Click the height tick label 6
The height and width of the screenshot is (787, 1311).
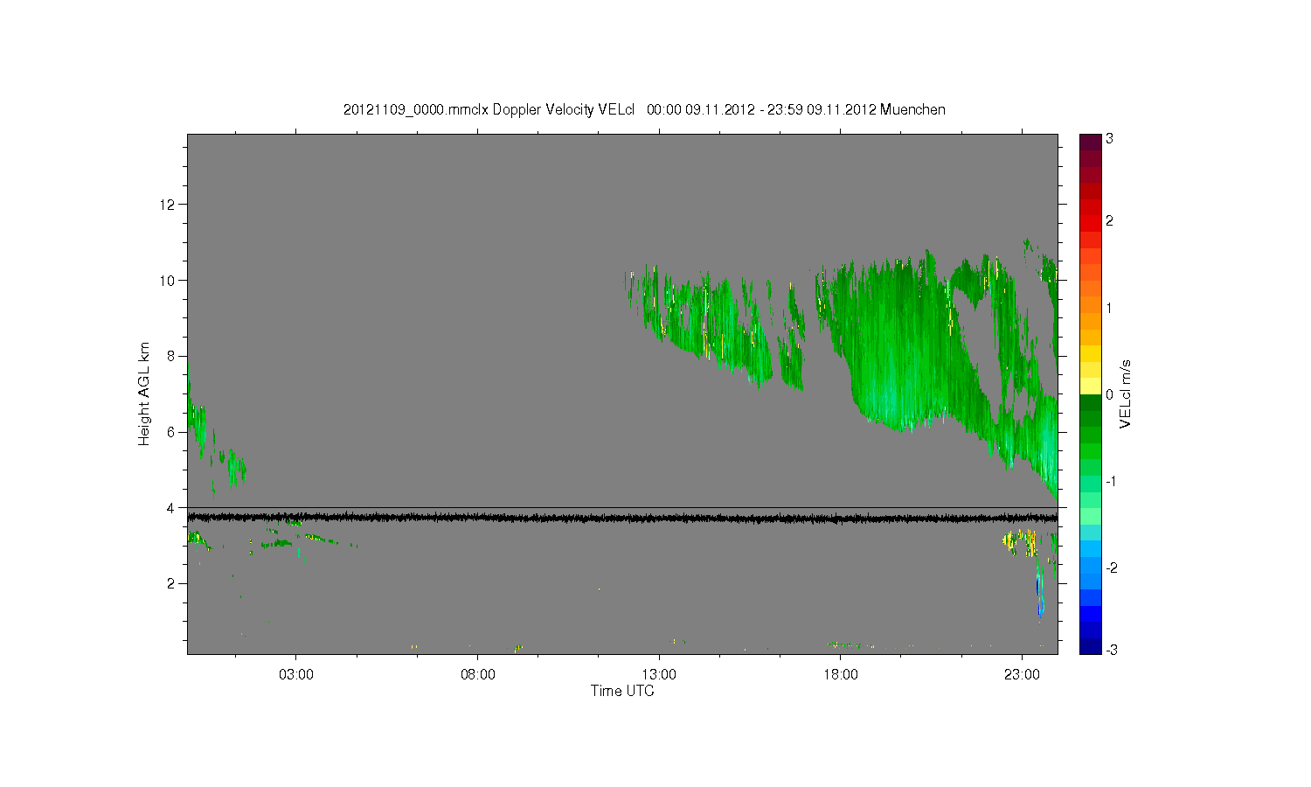pyautogui.click(x=171, y=432)
